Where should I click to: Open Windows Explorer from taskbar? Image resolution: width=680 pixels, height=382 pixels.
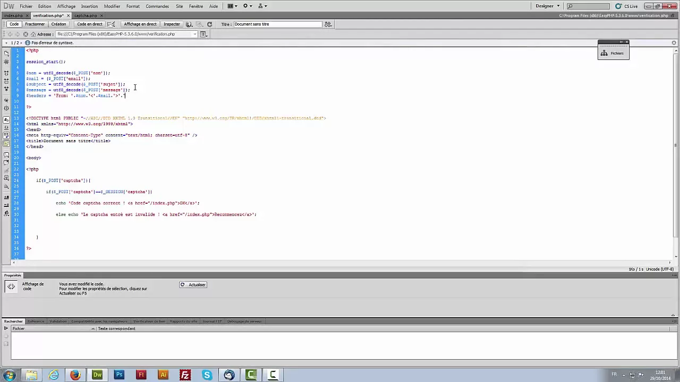pyautogui.click(x=31, y=375)
